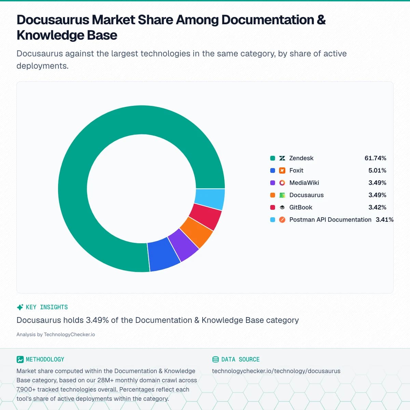The height and width of the screenshot is (410, 410).
Task: Select the red GitBook legend swatch
Action: 273,207
